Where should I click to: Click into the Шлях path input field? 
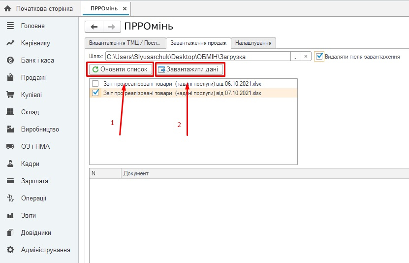197,57
